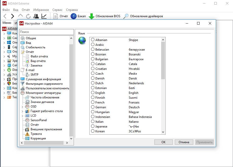Click the Refresh icon in toolbar
The image size is (233, 167).
28,16
